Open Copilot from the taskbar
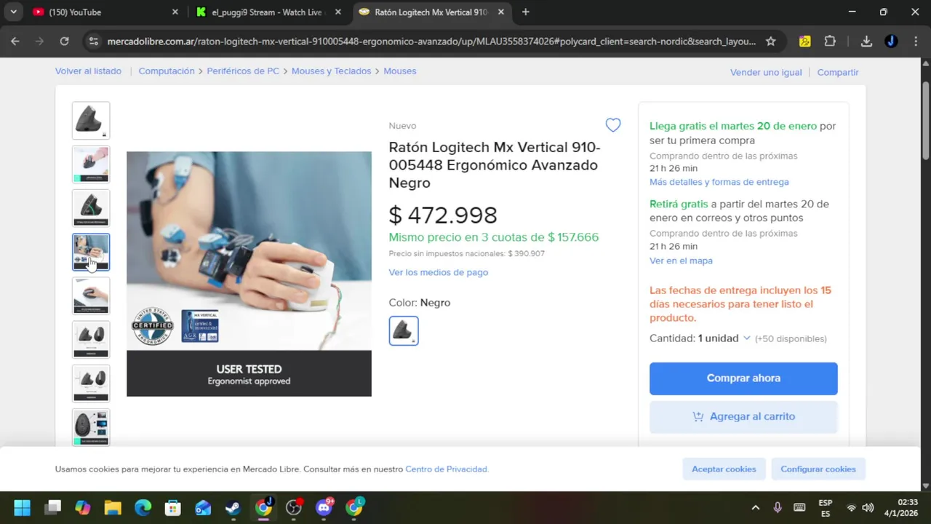The width and height of the screenshot is (931, 524). 83,507
